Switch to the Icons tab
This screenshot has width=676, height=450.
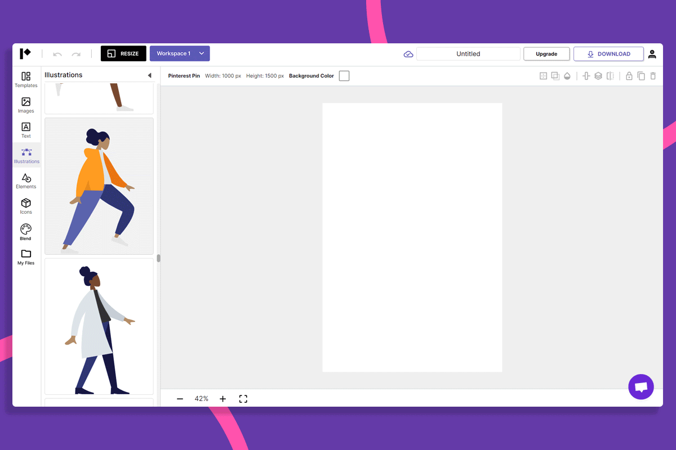(x=26, y=206)
